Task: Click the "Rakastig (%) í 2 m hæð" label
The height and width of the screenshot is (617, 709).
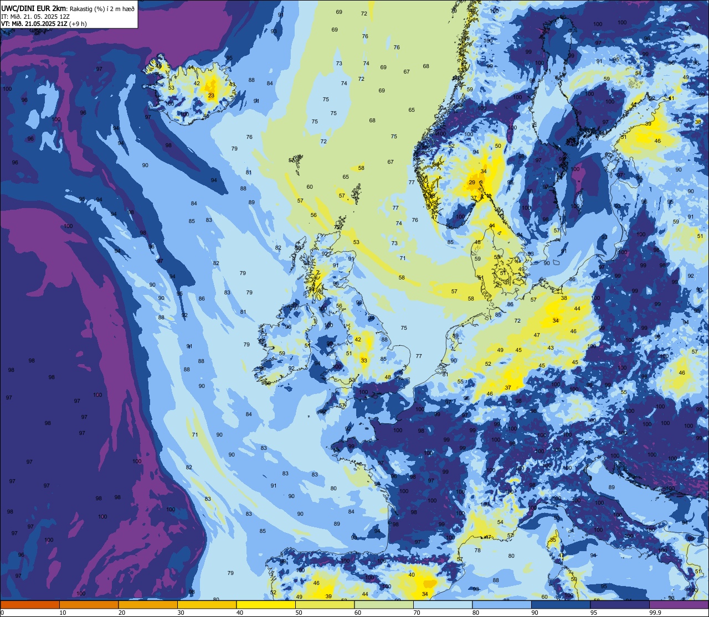Action: tap(102, 8)
